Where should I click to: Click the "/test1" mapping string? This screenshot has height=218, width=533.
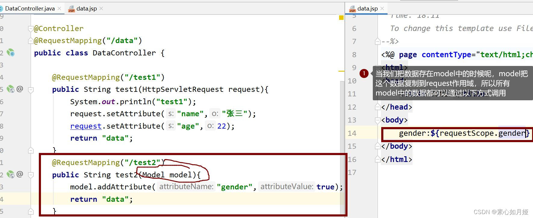coord(142,77)
